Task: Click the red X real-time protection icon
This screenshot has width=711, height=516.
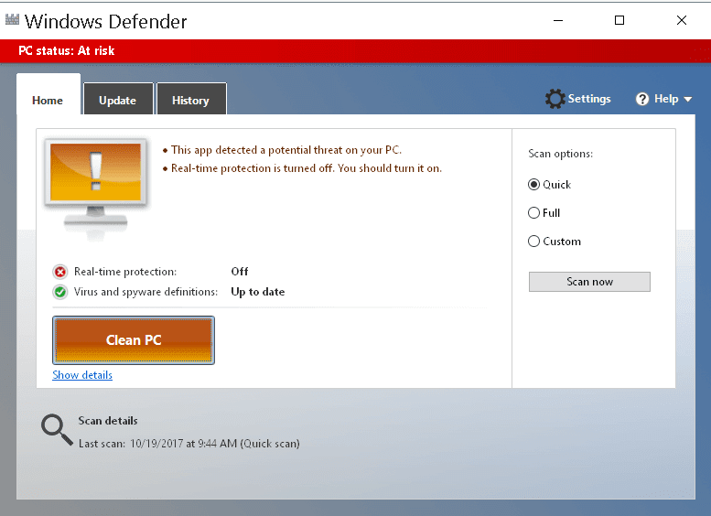Action: click(59, 272)
